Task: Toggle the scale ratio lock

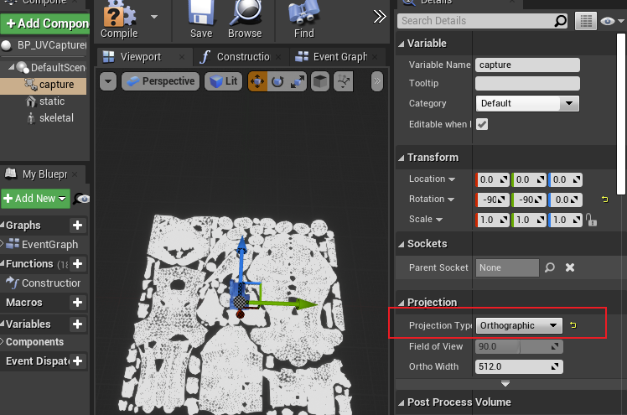Action: pos(591,220)
